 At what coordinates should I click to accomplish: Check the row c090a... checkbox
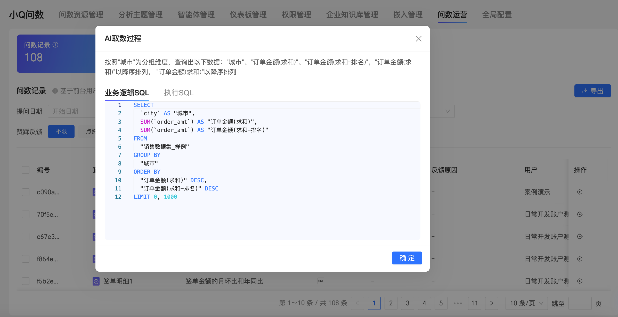tap(26, 192)
